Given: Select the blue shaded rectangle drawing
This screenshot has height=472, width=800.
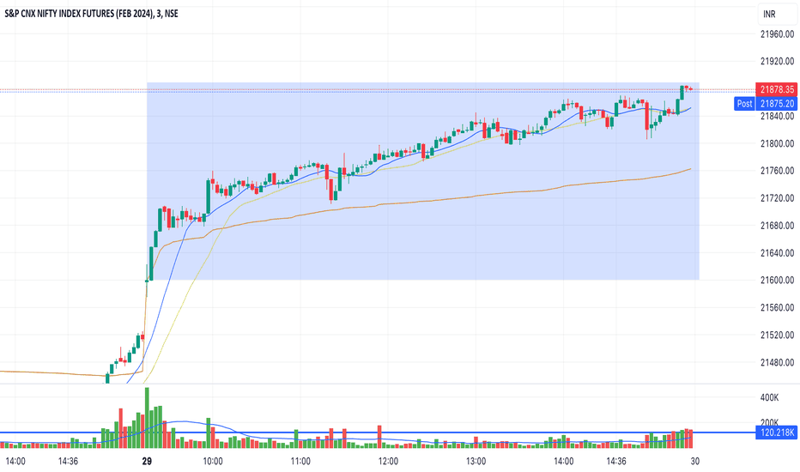Looking at the screenshot, I should pyautogui.click(x=423, y=181).
